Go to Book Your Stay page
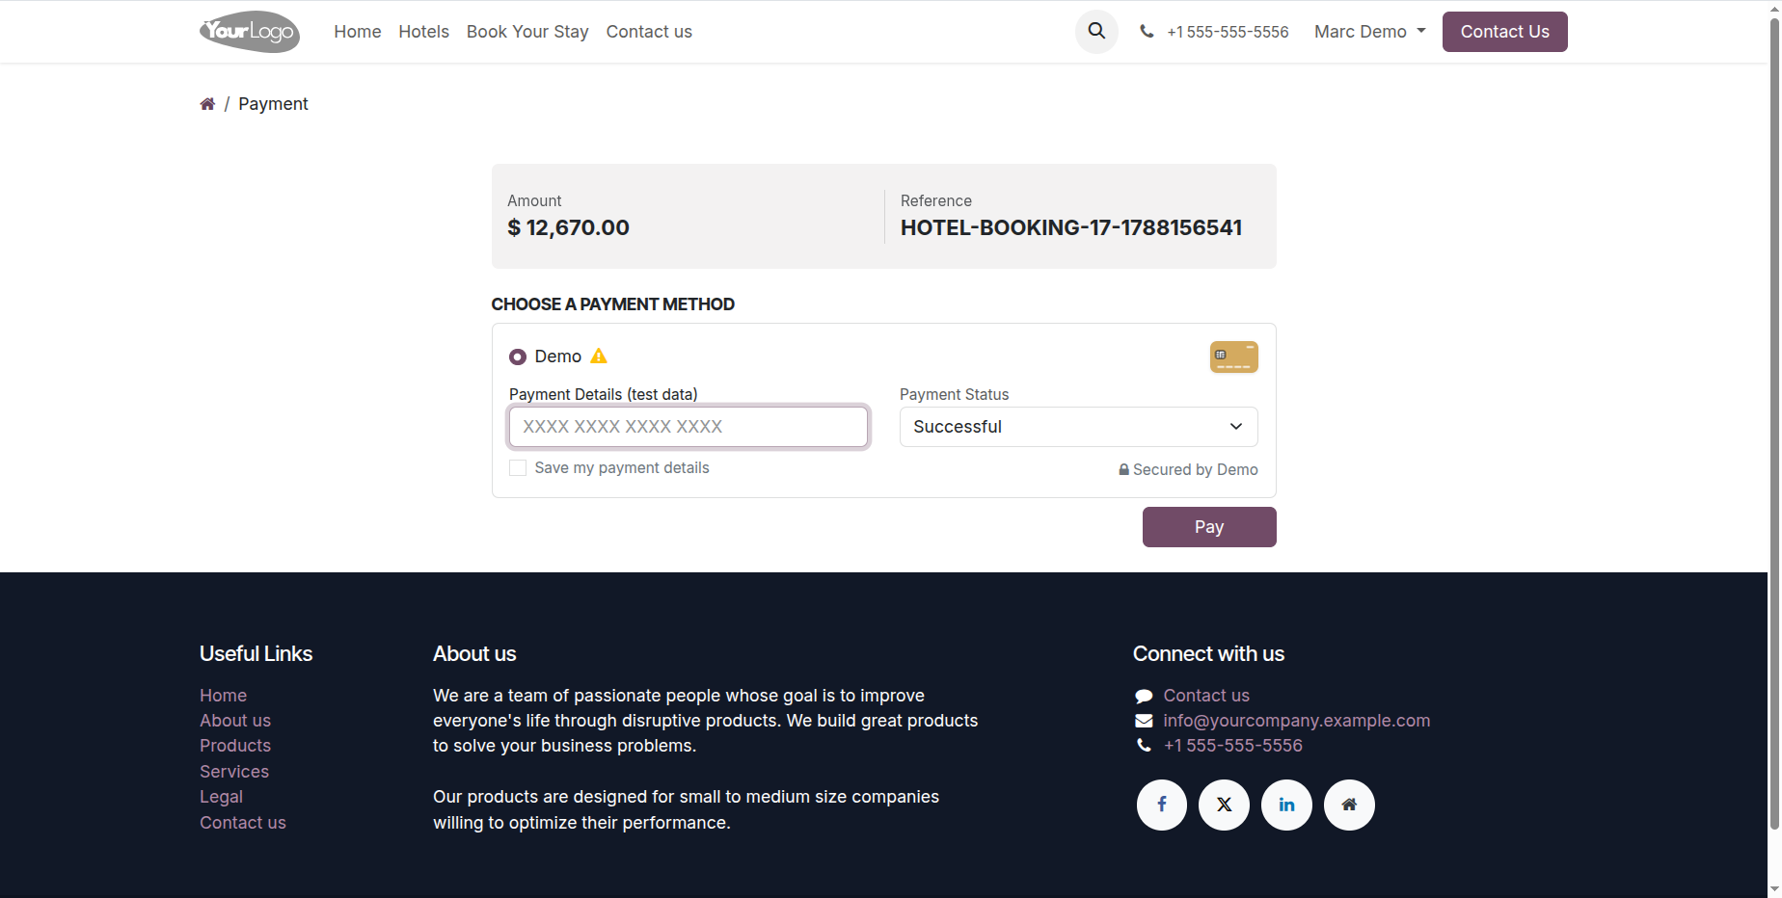This screenshot has width=1782, height=898. click(x=527, y=32)
